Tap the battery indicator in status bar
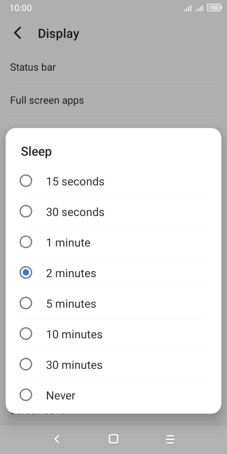 [214, 8]
